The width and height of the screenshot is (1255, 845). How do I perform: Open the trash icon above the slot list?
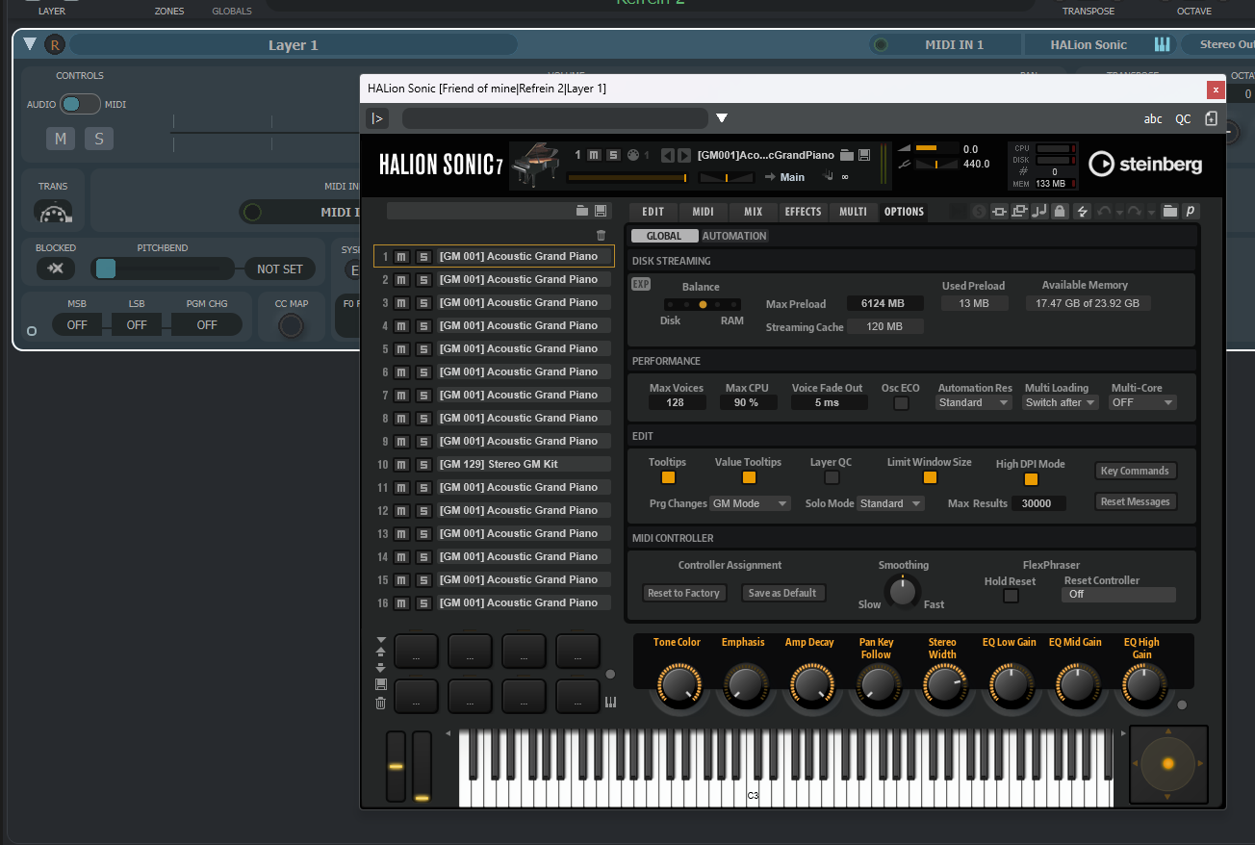pos(601,235)
